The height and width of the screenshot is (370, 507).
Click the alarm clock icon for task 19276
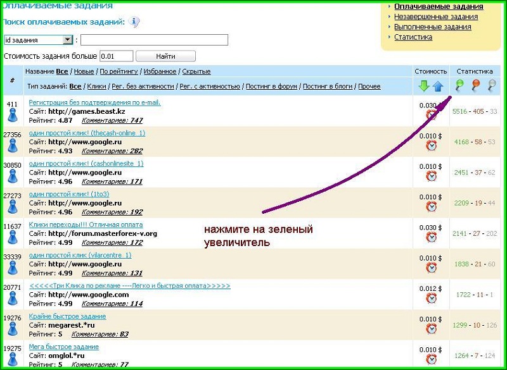pyautogui.click(x=431, y=328)
